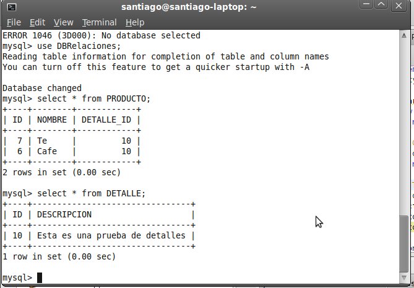Open the View menu
Image resolution: width=414 pixels, height=288 pixels.
(x=63, y=22)
